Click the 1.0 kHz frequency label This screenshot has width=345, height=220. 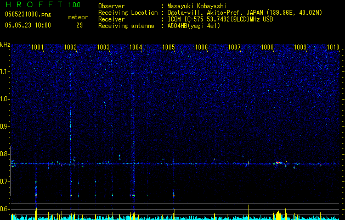(x=4, y=99)
